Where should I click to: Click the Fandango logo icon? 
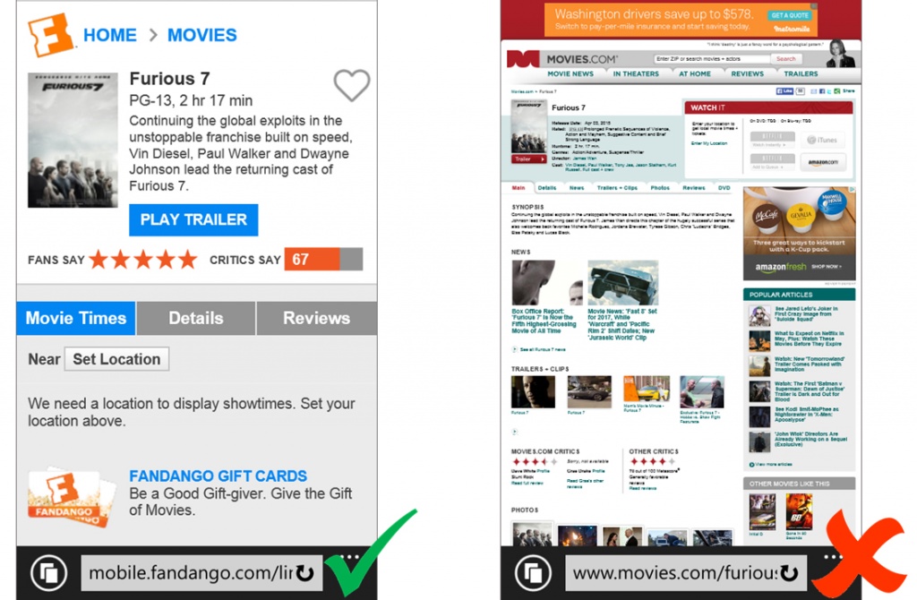click(x=51, y=35)
